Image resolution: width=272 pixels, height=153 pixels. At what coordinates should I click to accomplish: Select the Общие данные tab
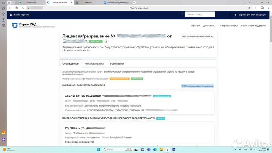70,64
